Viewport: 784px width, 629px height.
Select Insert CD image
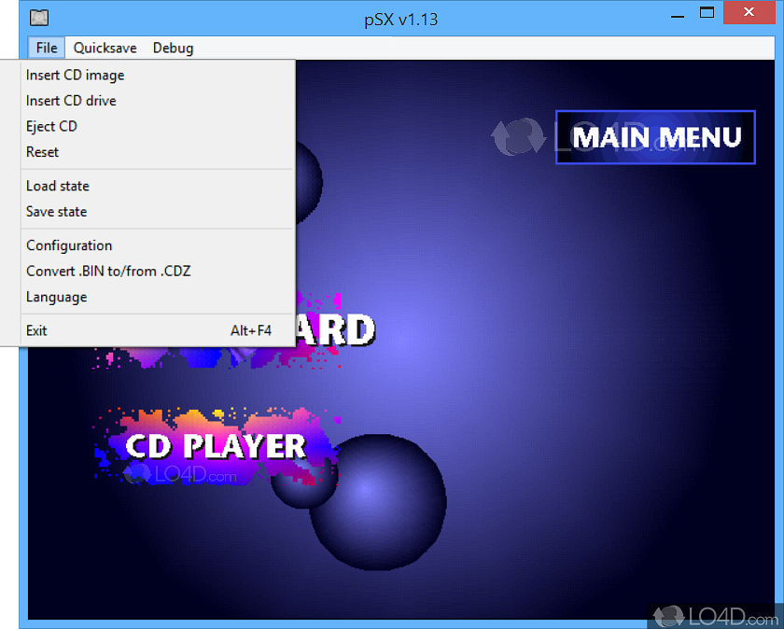[x=75, y=75]
